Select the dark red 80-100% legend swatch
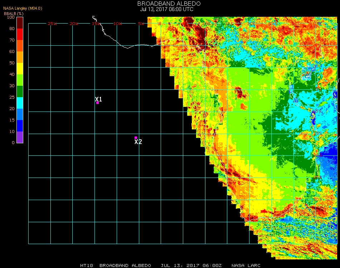Screen dimensions: 340x268 (20, 23)
